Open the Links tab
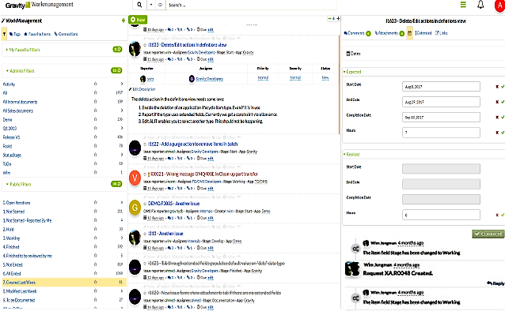Screen dimensions: 505x311 click(x=441, y=33)
